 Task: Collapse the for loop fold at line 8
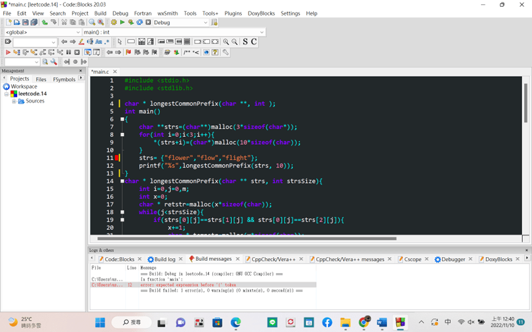click(122, 135)
